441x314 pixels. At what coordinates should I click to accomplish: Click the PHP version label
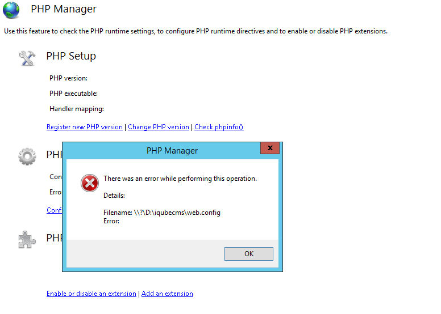click(x=68, y=78)
